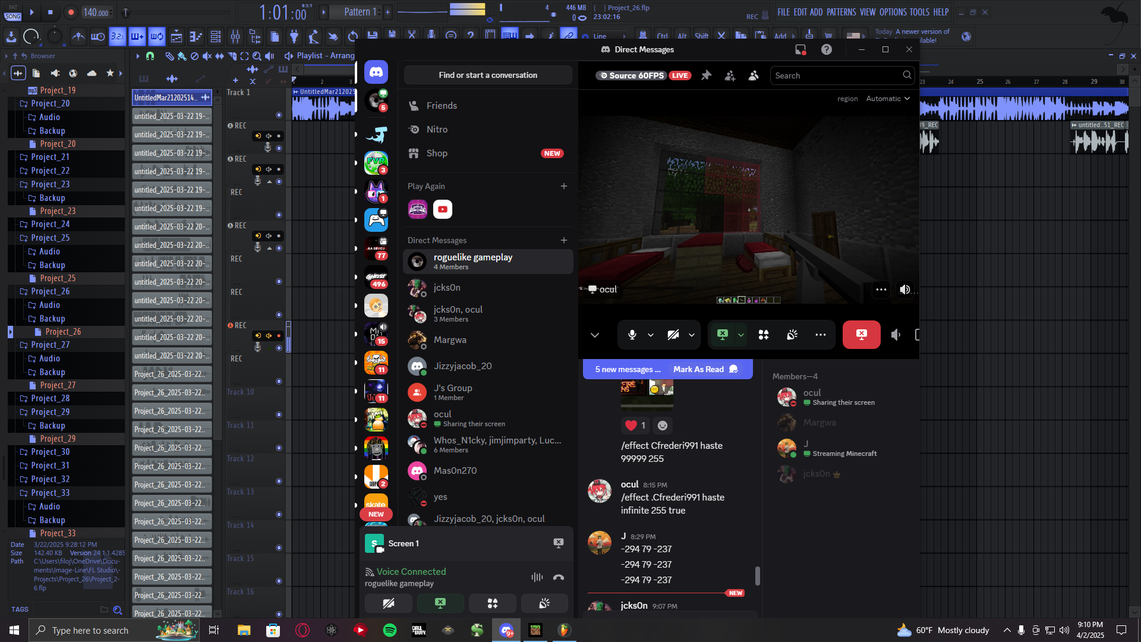Toggle stream volume speaker icon on ocul's stream
Viewport: 1141px width, 642px height.
(904, 289)
